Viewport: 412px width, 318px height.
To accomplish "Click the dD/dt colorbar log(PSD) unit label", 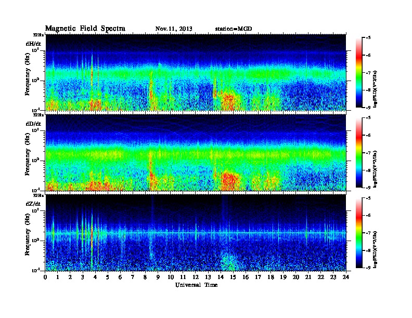I will tap(376, 169).
